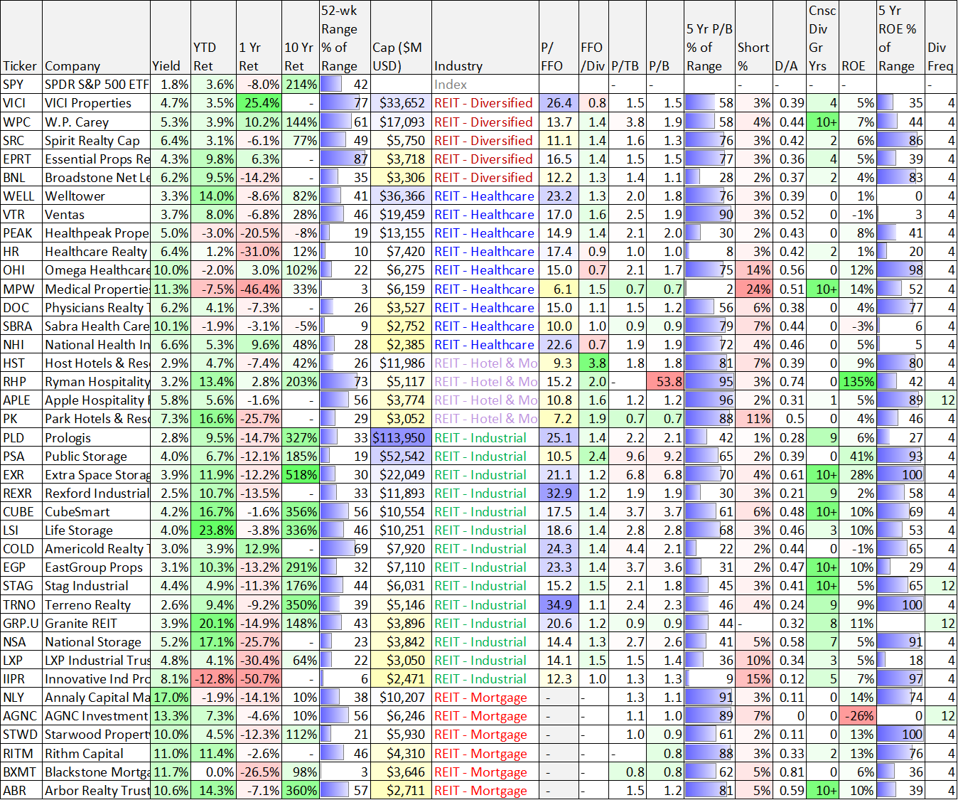Select the IIPR ticker cell

click(x=21, y=678)
